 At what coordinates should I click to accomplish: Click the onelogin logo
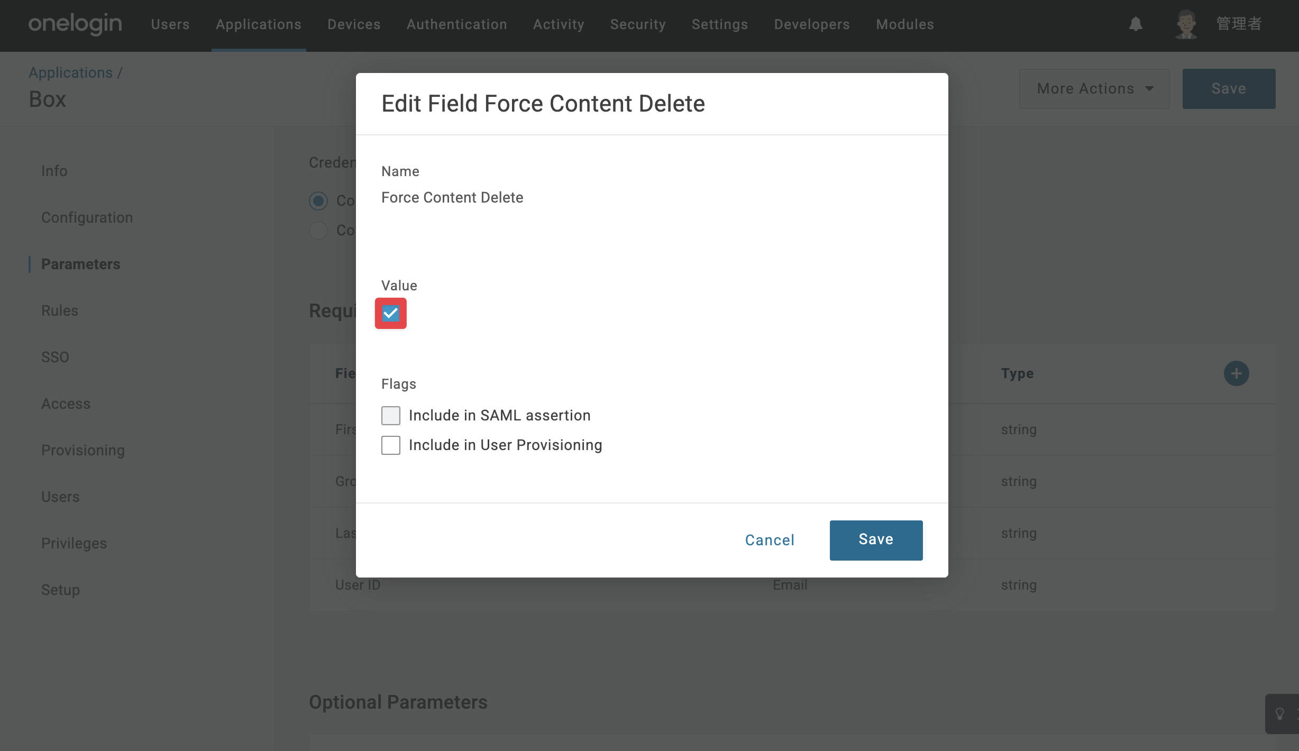point(75,24)
